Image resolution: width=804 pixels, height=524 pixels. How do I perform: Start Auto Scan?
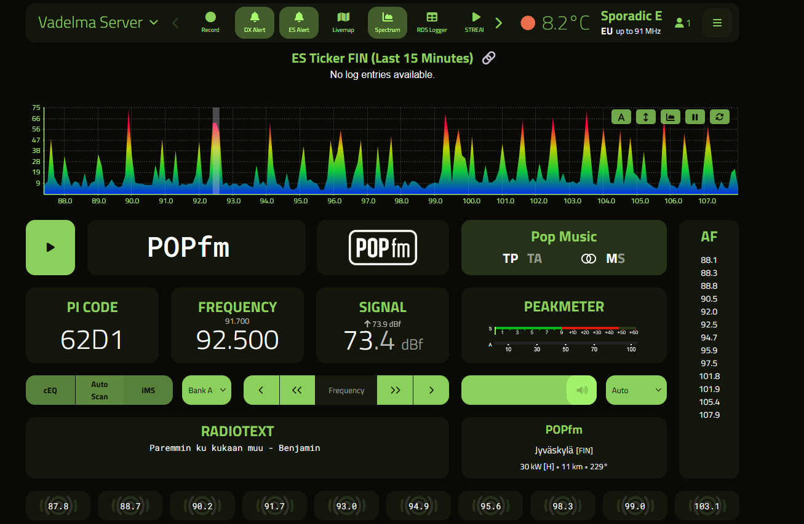(x=100, y=390)
